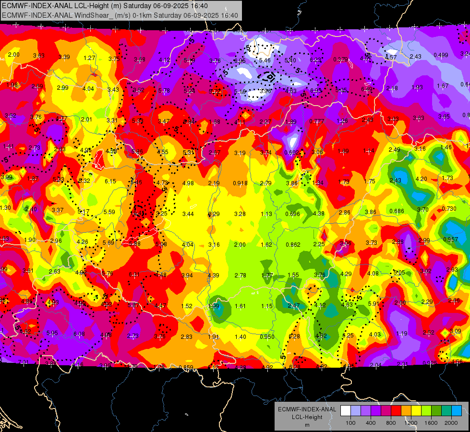Click the wind shear value 5.69
Screen dimensions: 470x432
pyautogui.click(x=108, y=242)
